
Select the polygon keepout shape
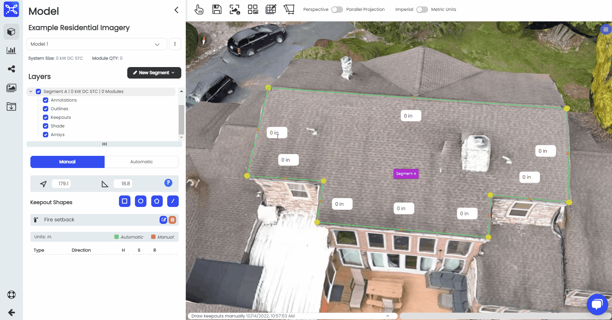[x=157, y=201]
